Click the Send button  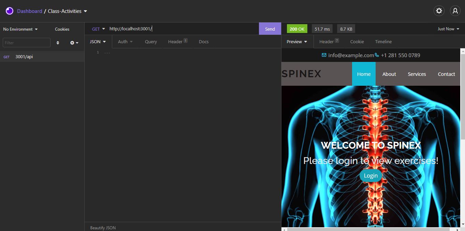[x=270, y=29]
